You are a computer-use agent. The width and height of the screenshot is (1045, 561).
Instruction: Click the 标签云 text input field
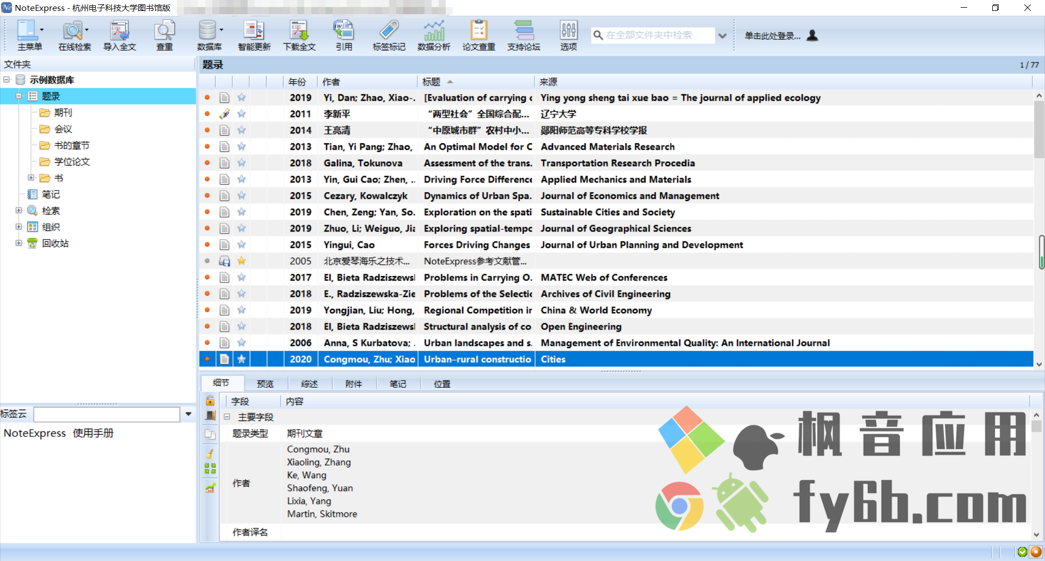[107, 414]
